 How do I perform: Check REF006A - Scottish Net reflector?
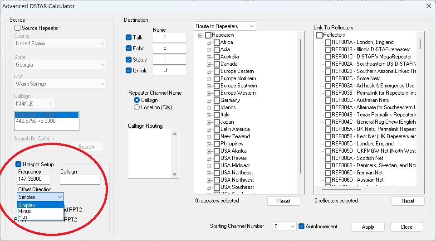coord(328,159)
